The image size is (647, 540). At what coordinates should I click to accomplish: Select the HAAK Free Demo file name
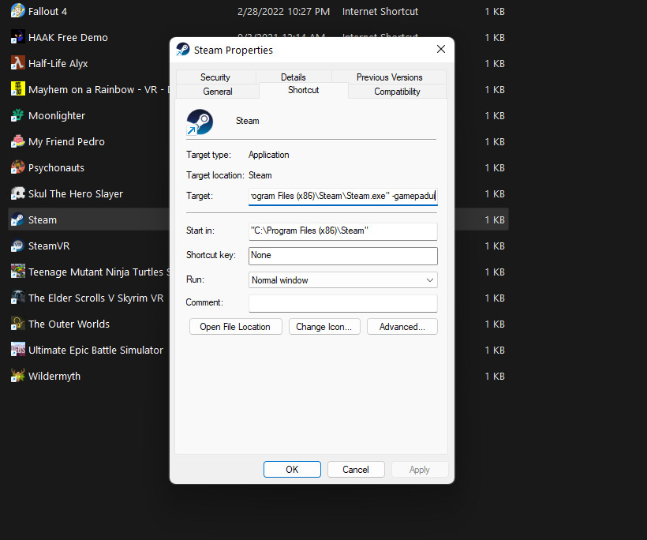68,37
